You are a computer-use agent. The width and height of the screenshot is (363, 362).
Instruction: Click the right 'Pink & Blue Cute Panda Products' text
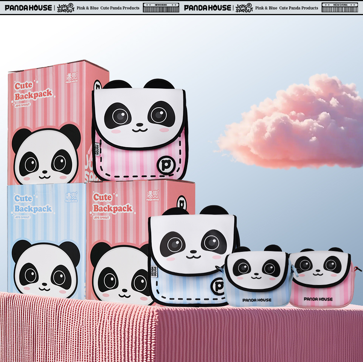coord(287,8)
